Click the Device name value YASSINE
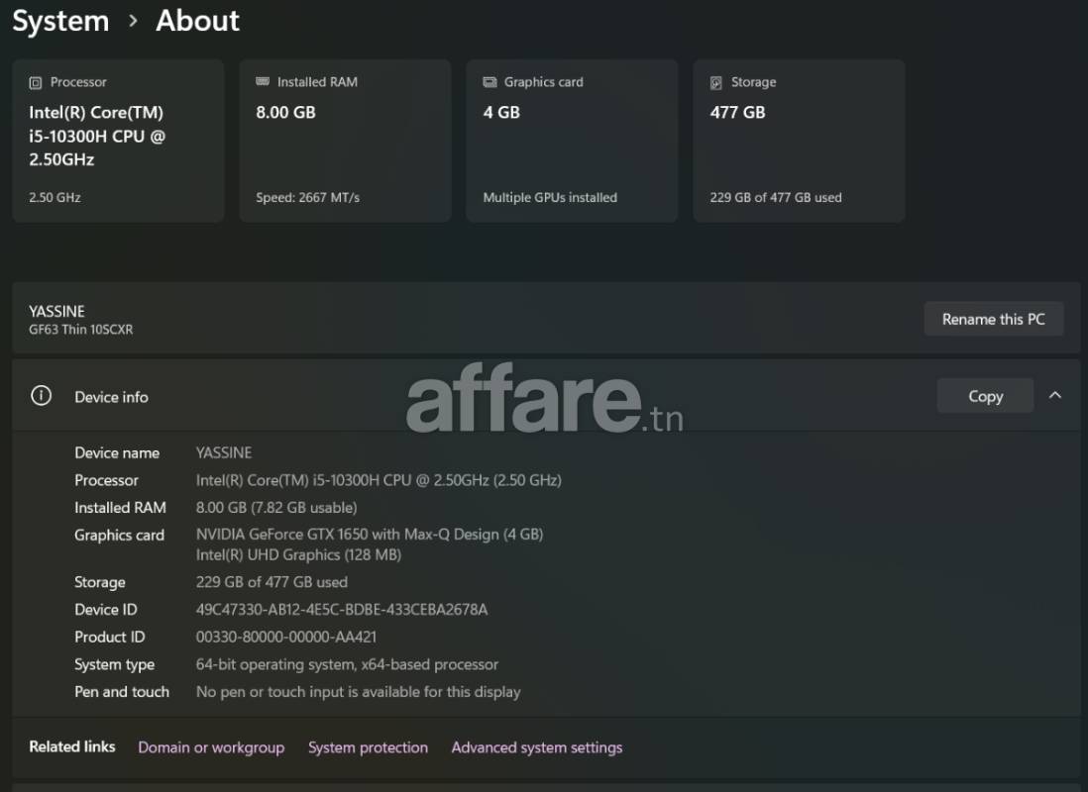This screenshot has width=1088, height=792. 223,452
